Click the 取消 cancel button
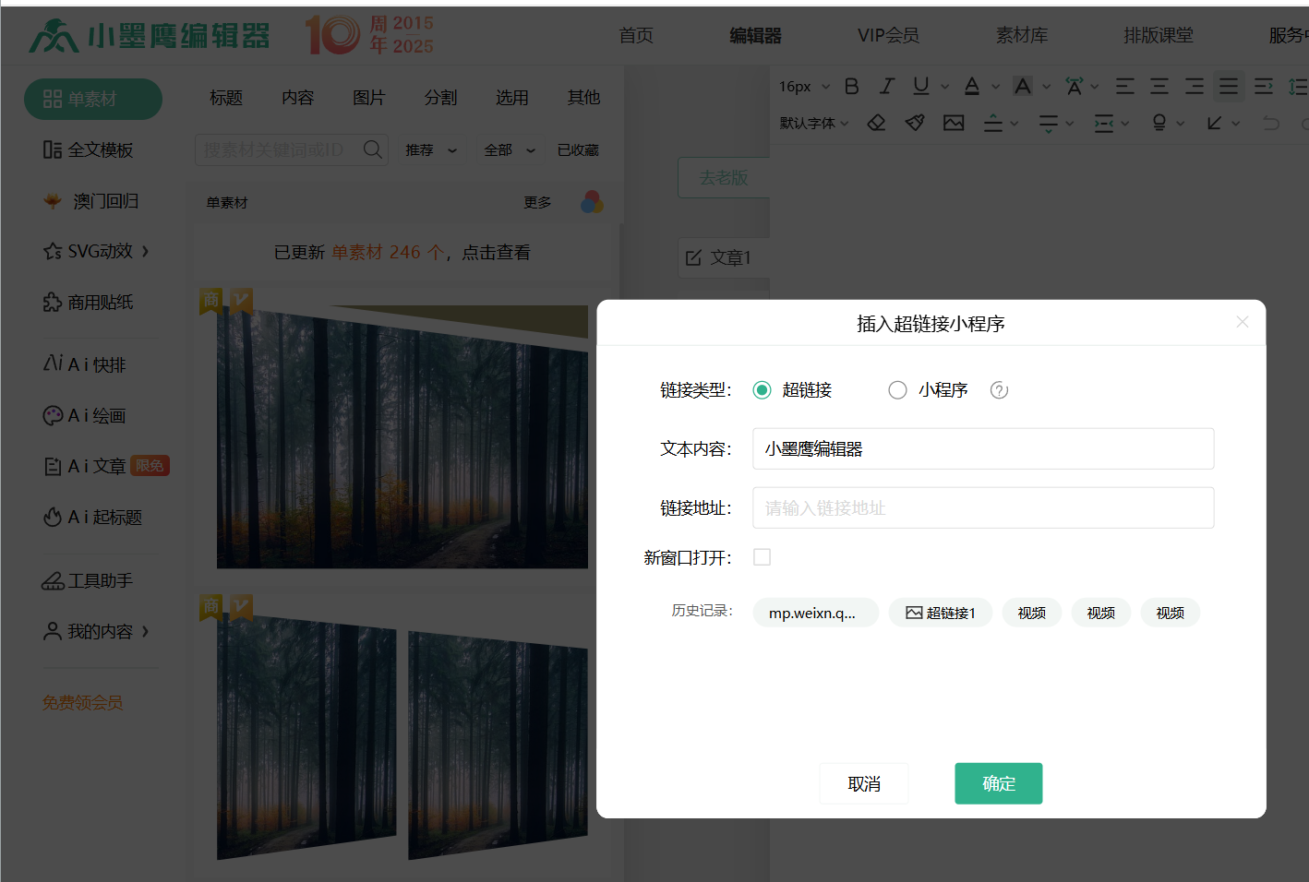 pyautogui.click(x=864, y=783)
